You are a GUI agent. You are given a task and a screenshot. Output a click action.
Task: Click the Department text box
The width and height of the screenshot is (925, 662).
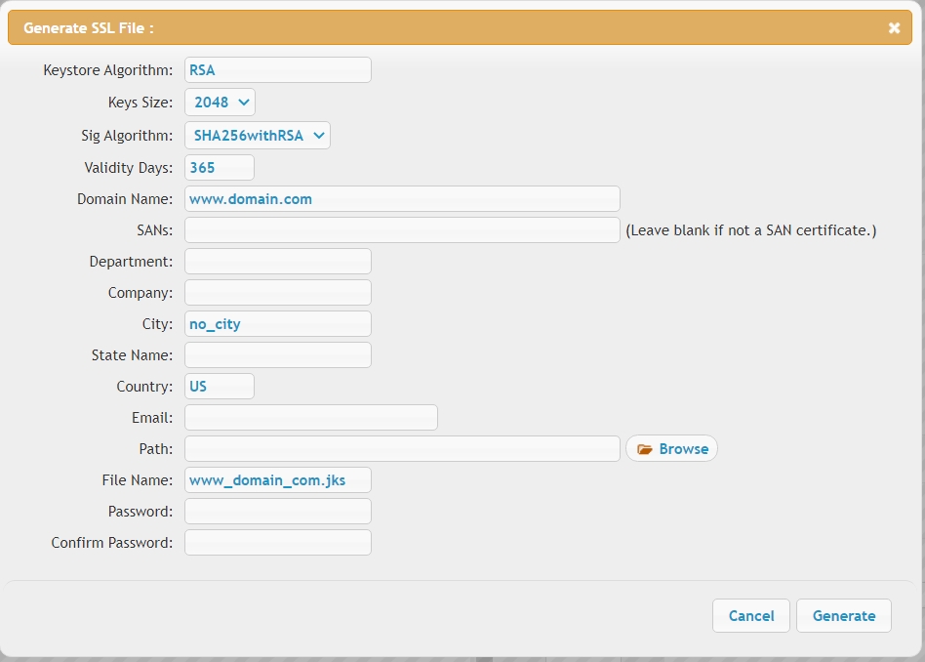click(278, 261)
